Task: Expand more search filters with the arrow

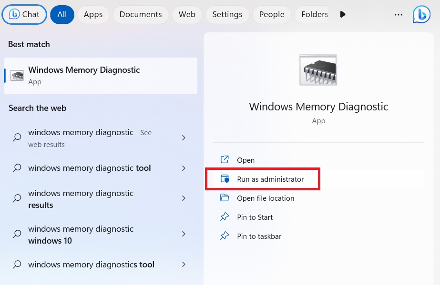Action: pos(342,14)
